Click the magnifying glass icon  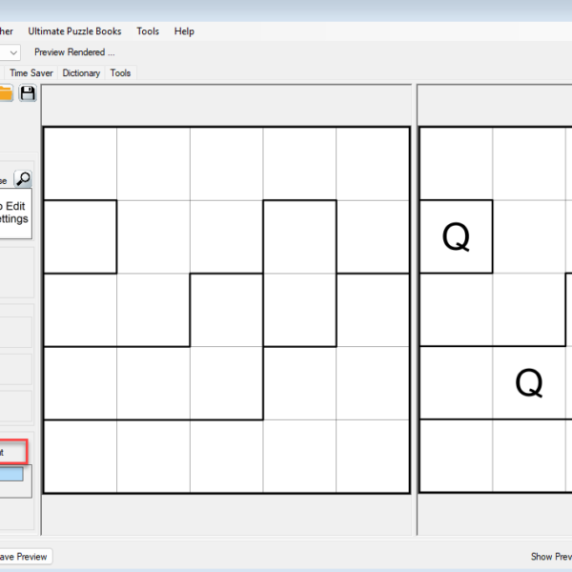[23, 179]
